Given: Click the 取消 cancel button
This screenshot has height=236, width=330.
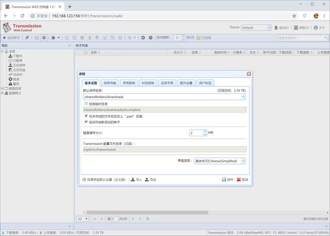Looking at the screenshot, I should (x=242, y=180).
